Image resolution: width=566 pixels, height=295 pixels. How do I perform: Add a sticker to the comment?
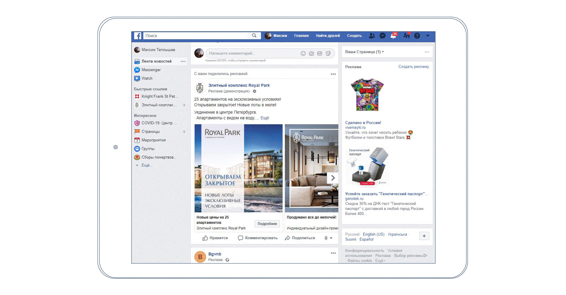[x=328, y=53]
